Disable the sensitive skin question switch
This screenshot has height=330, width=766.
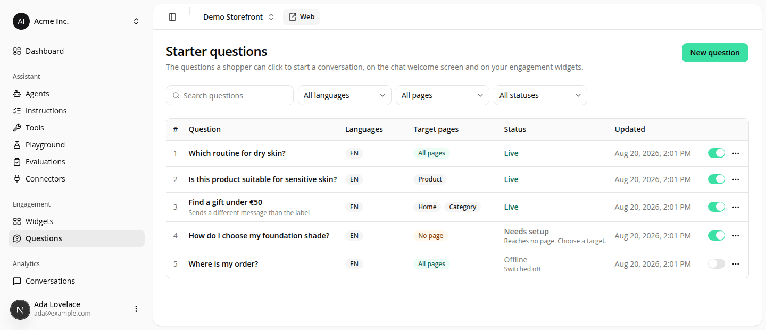717,179
